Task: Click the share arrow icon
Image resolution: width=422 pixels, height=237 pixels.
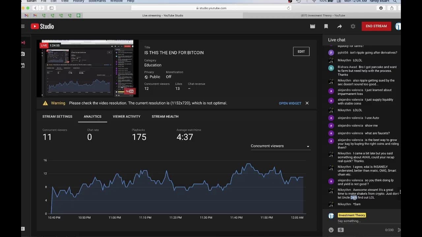Action: point(339,26)
